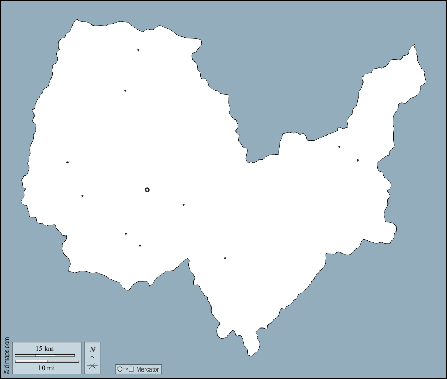Click the dot just southeast of the capital ring
Image resolution: width=447 pixels, height=379 pixels.
pos(184,205)
